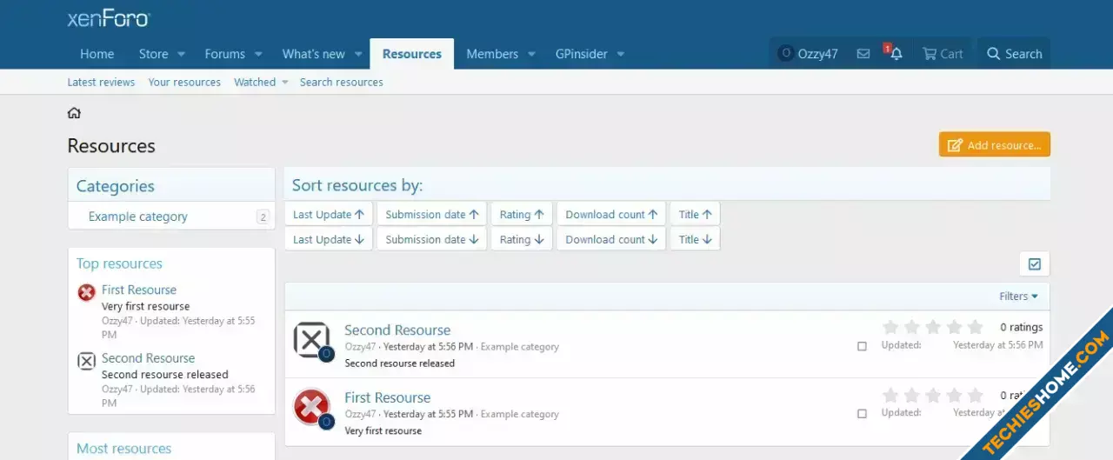Image resolution: width=1113 pixels, height=460 pixels.
Task: Open Search resources link
Action: [x=342, y=83]
